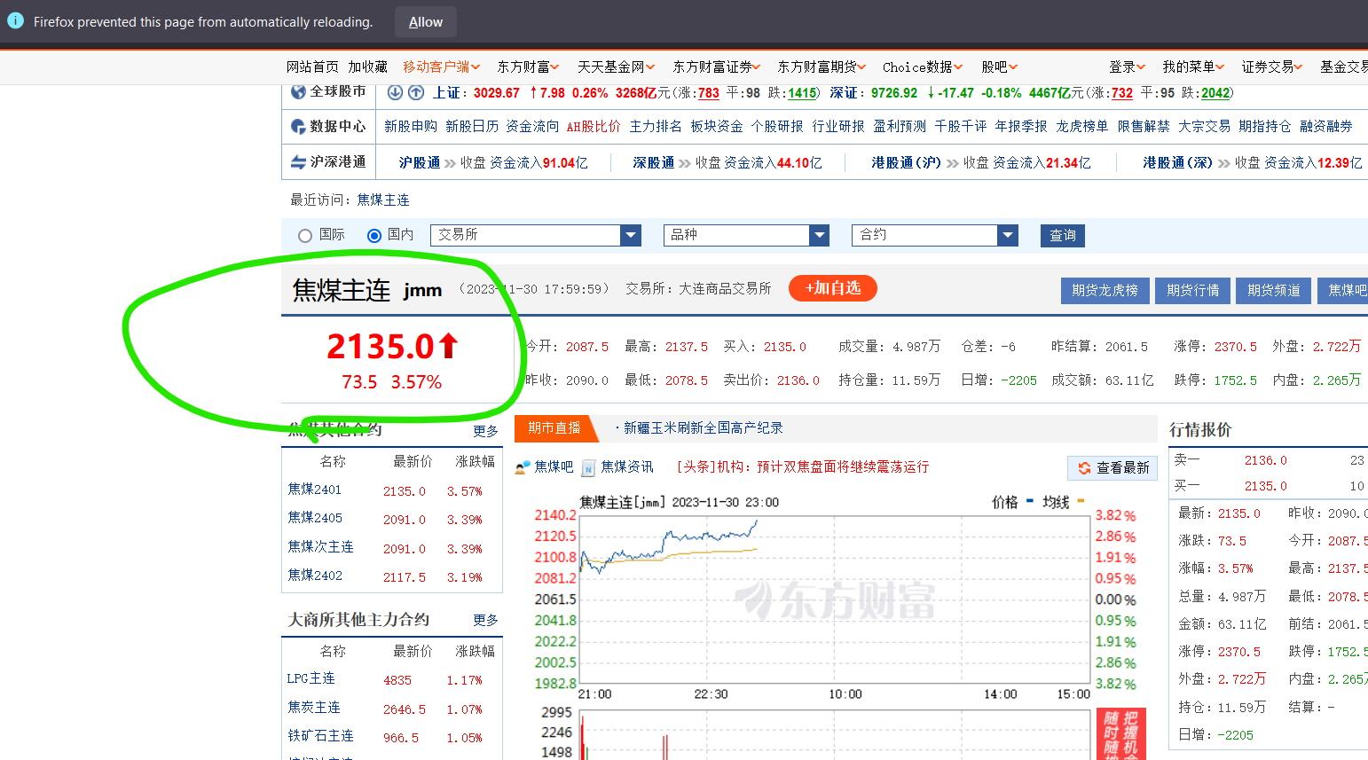Open the AH股比价 link

[594, 127]
